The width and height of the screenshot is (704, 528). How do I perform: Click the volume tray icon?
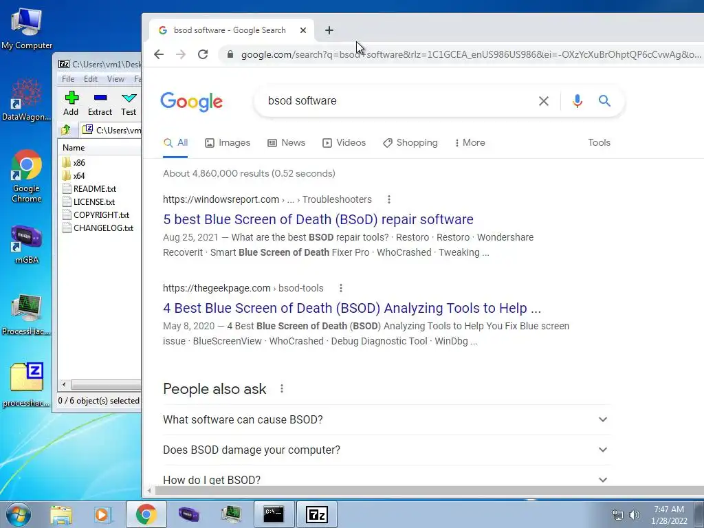[x=635, y=515]
